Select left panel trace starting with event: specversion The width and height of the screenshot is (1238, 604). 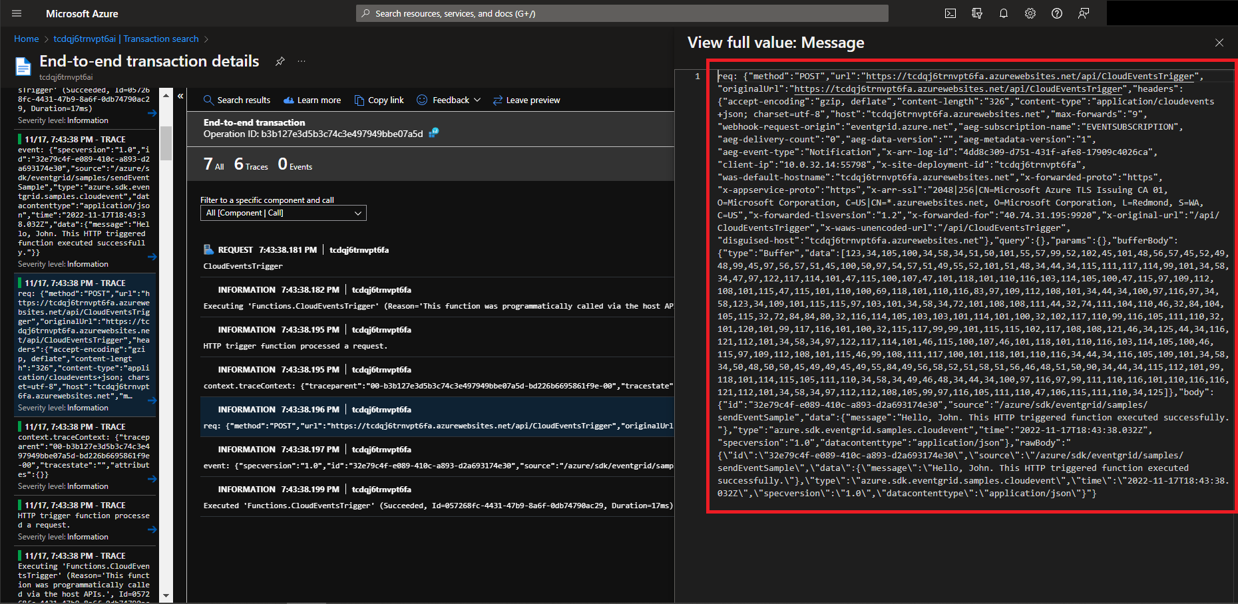pos(85,201)
